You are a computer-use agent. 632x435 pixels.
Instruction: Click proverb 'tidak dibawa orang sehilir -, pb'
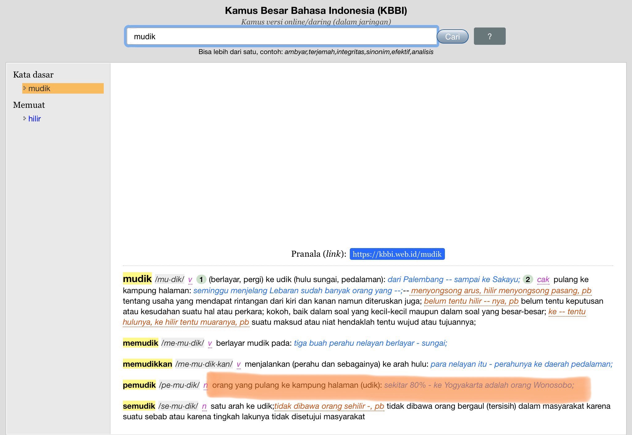tap(329, 406)
